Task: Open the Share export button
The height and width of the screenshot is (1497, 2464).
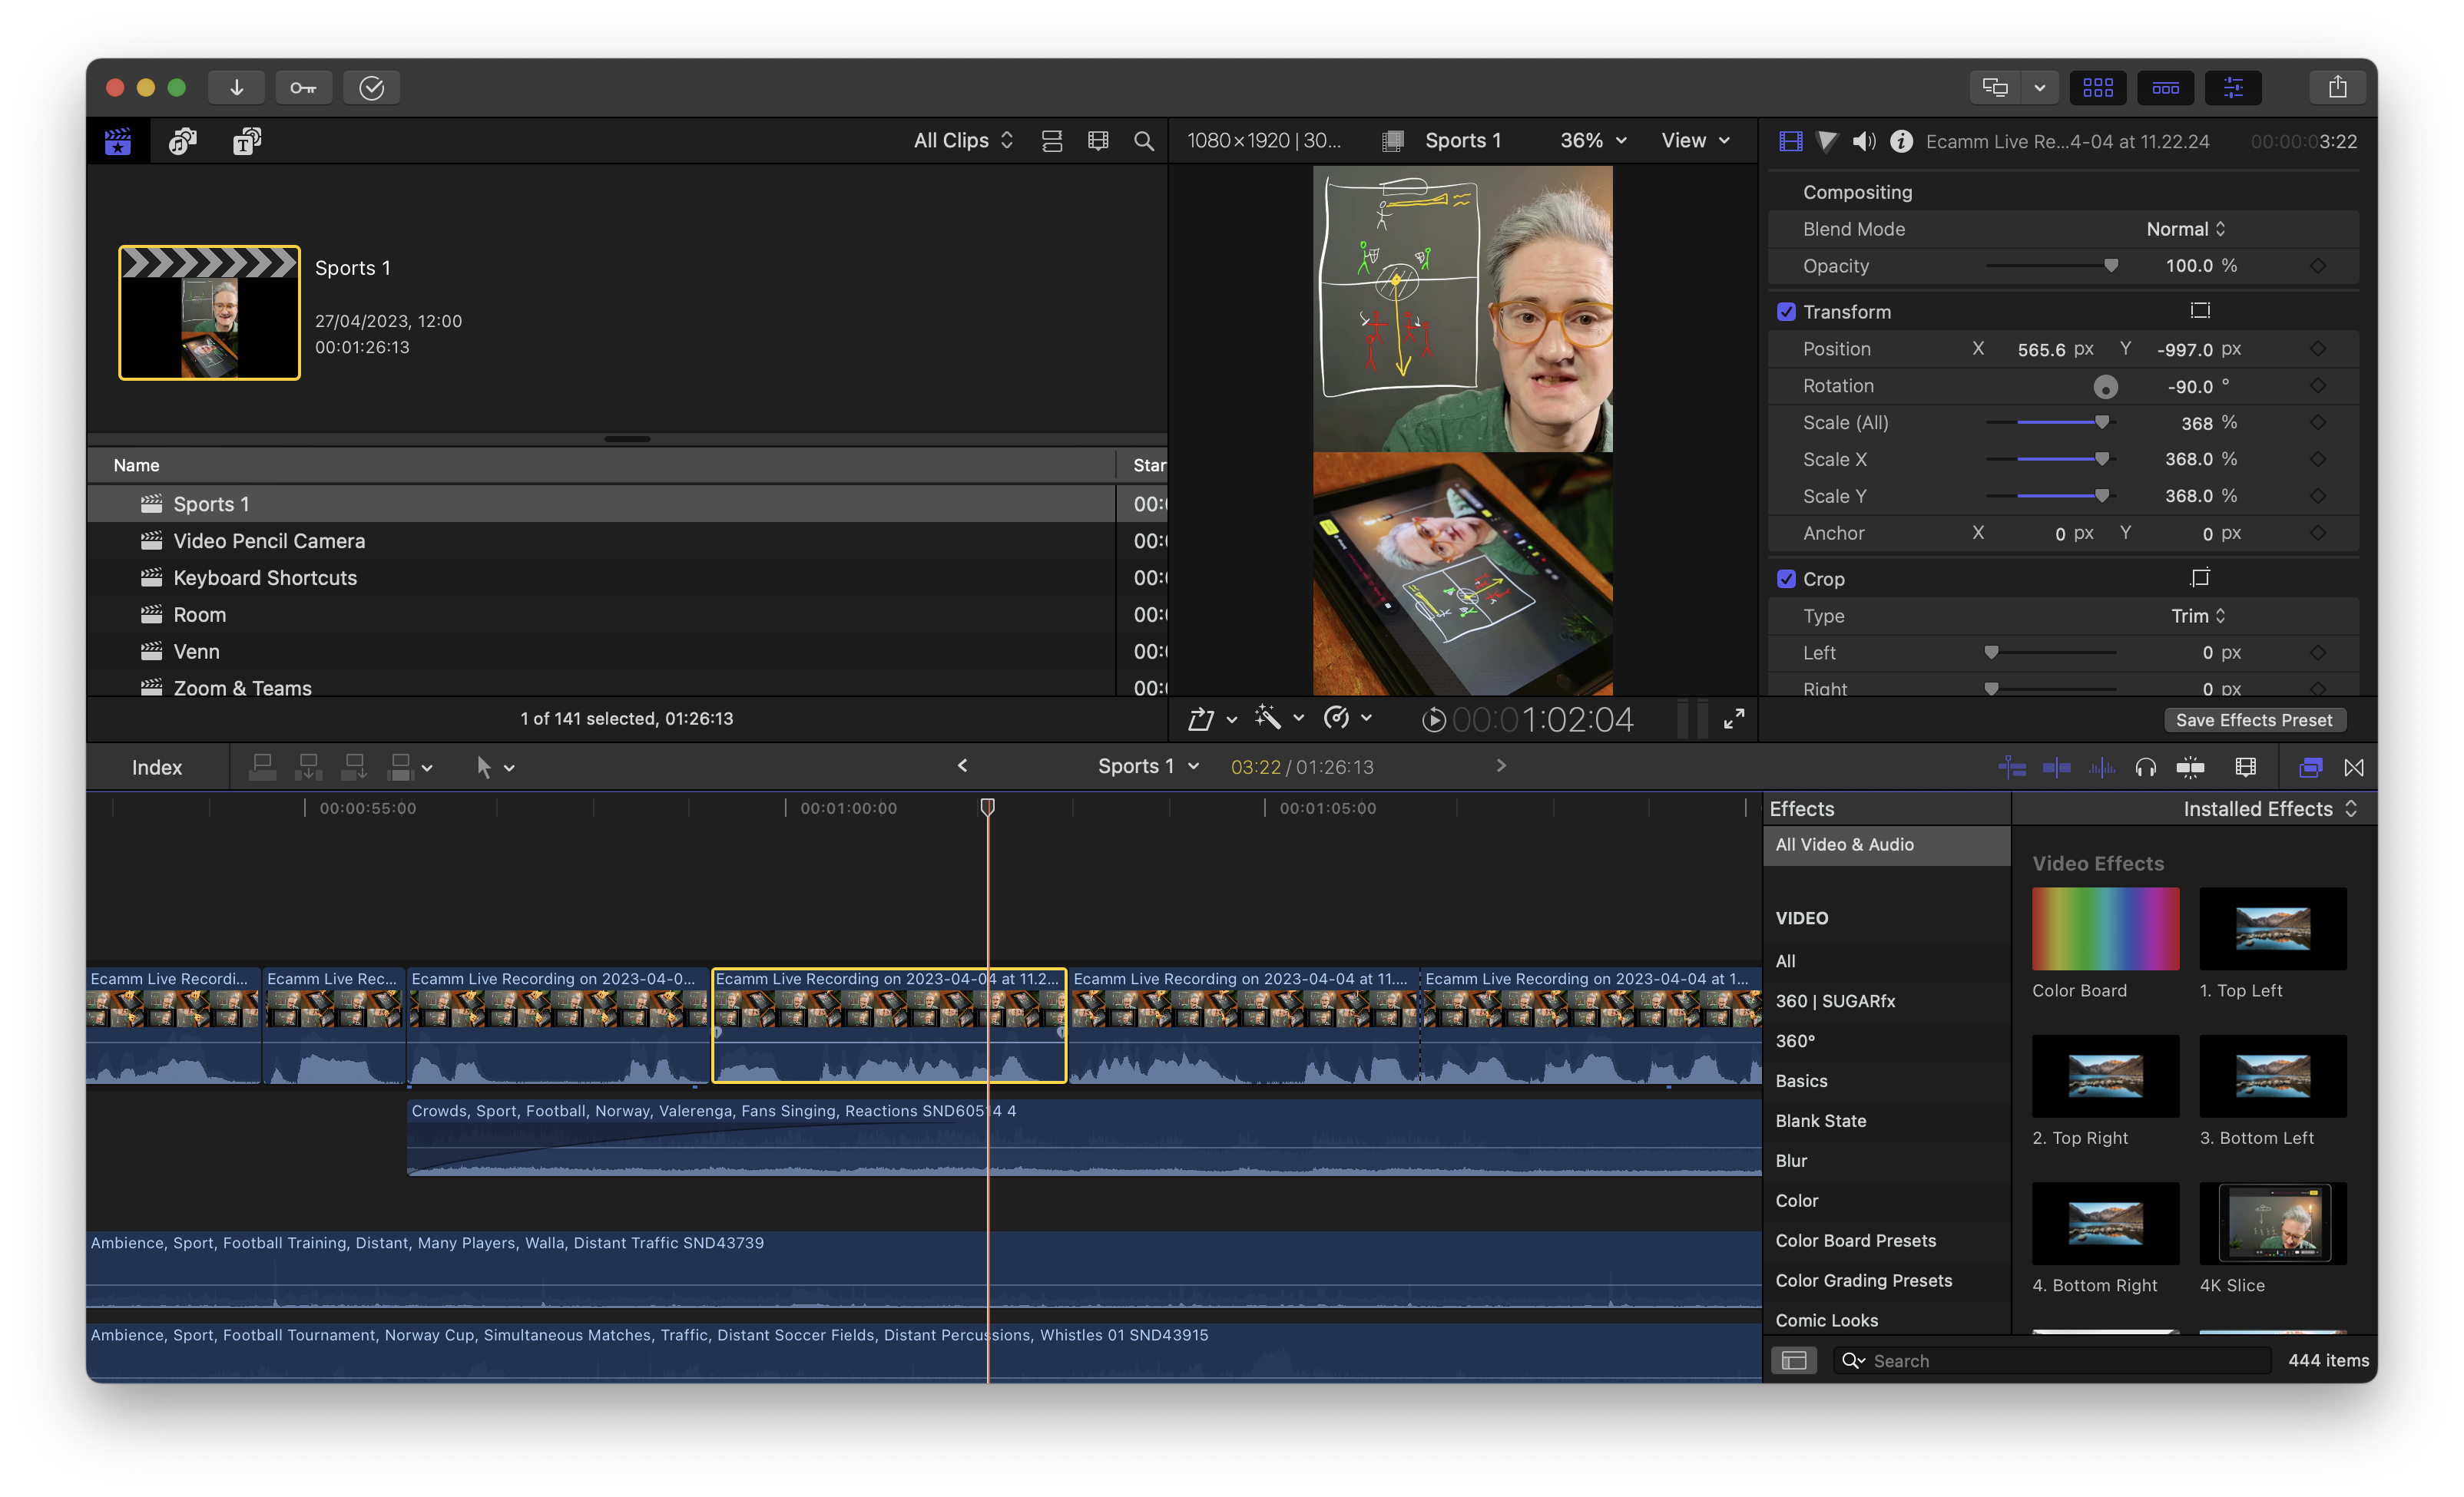Action: (2337, 88)
